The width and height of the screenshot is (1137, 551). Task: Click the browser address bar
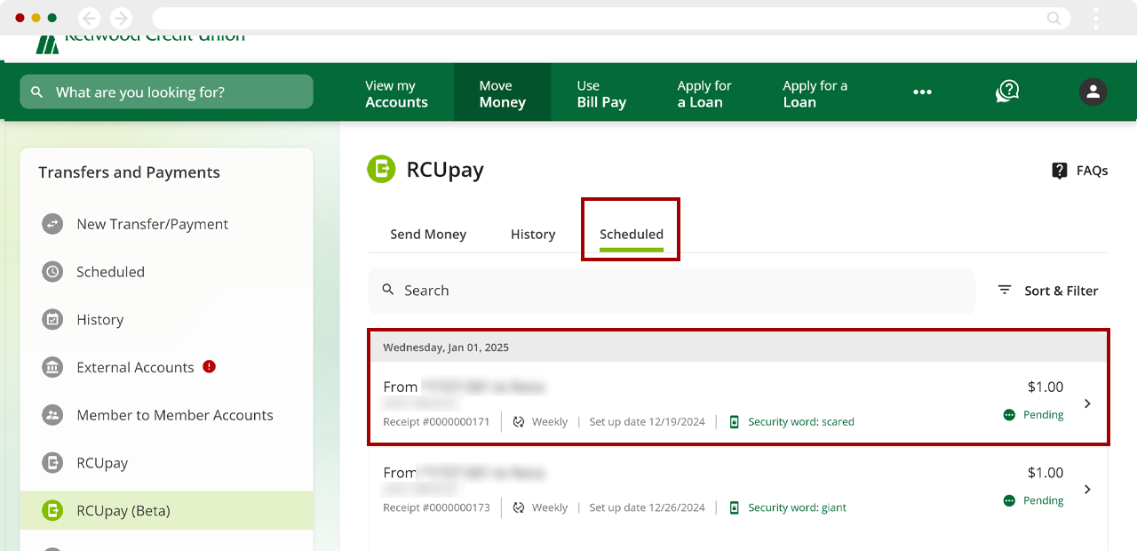tap(611, 18)
